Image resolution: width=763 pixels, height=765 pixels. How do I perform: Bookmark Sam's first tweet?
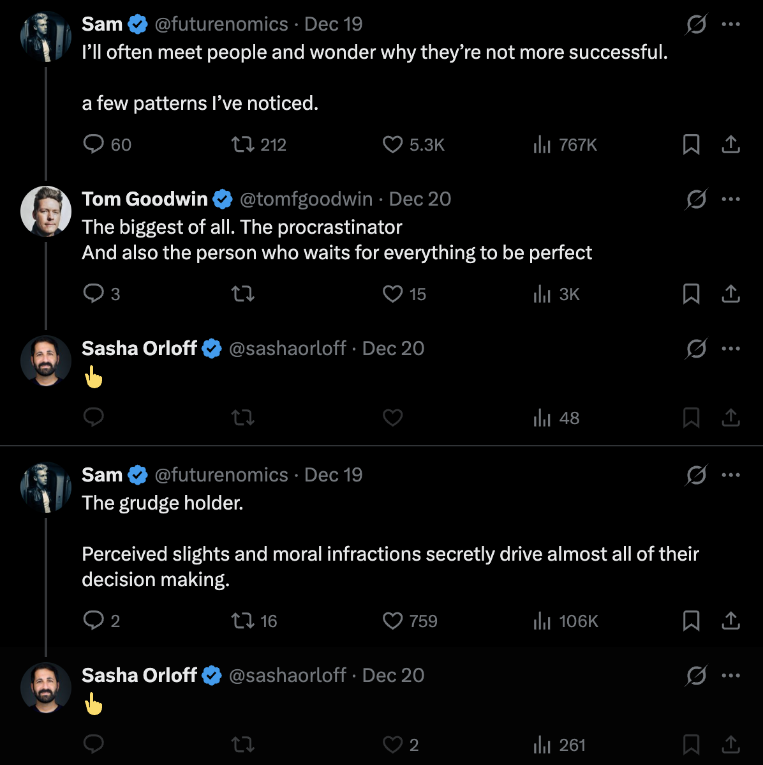(x=691, y=145)
